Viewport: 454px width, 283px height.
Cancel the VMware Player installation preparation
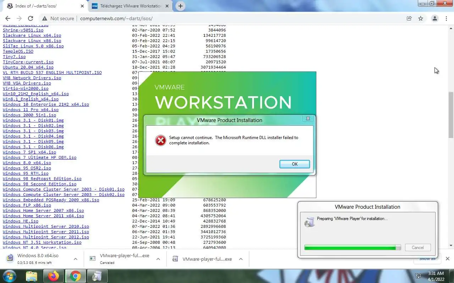coord(417,248)
